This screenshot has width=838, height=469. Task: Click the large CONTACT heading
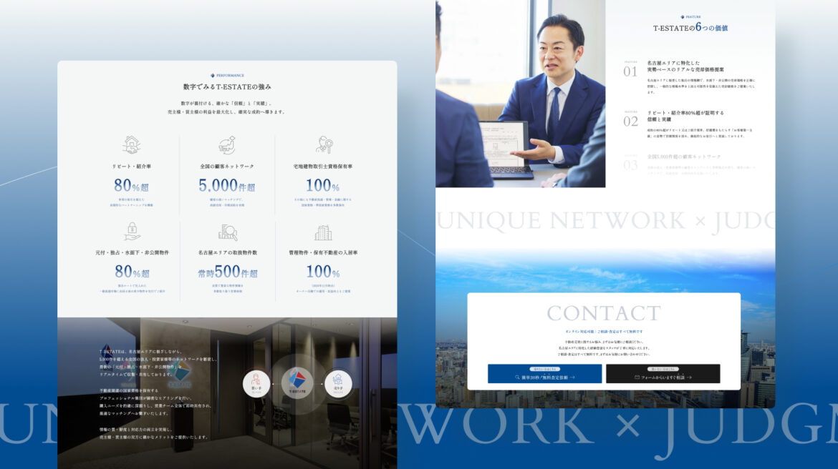pos(604,313)
